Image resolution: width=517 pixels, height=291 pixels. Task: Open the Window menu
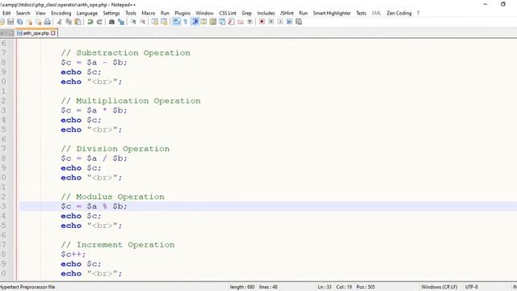(204, 13)
